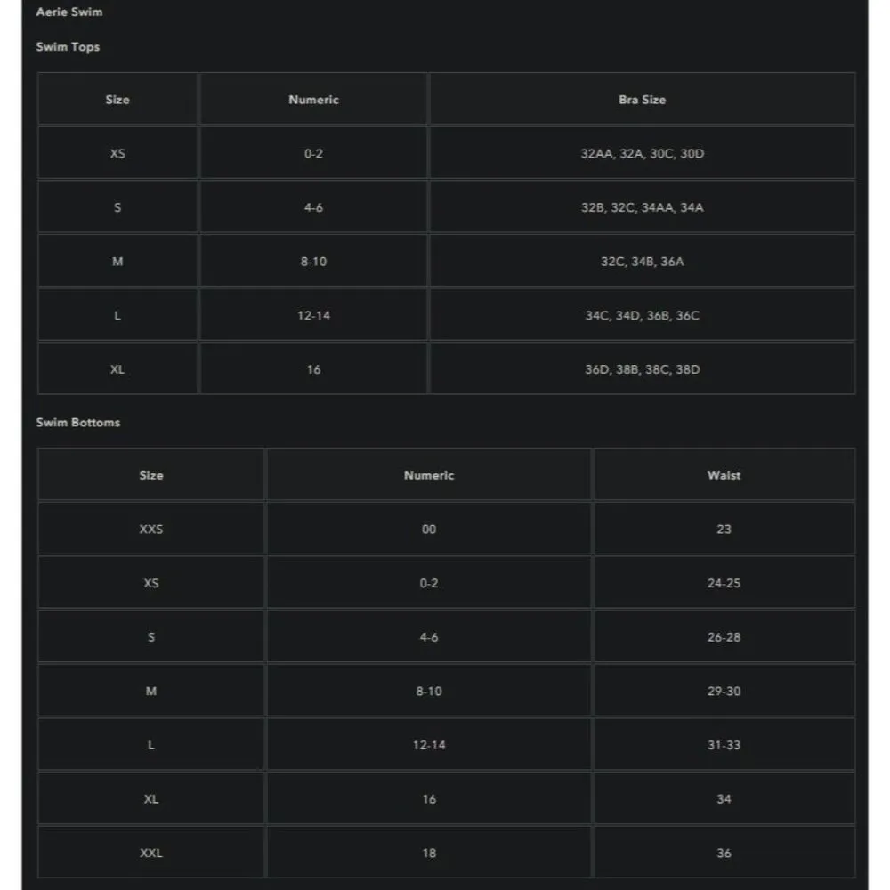Select the 32C, 34B, 36A bra size cell

coord(642,262)
